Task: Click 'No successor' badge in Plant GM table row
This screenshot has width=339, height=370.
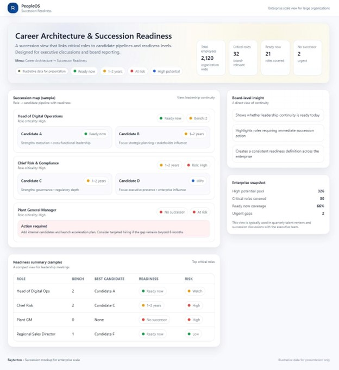Action: pos(154,319)
